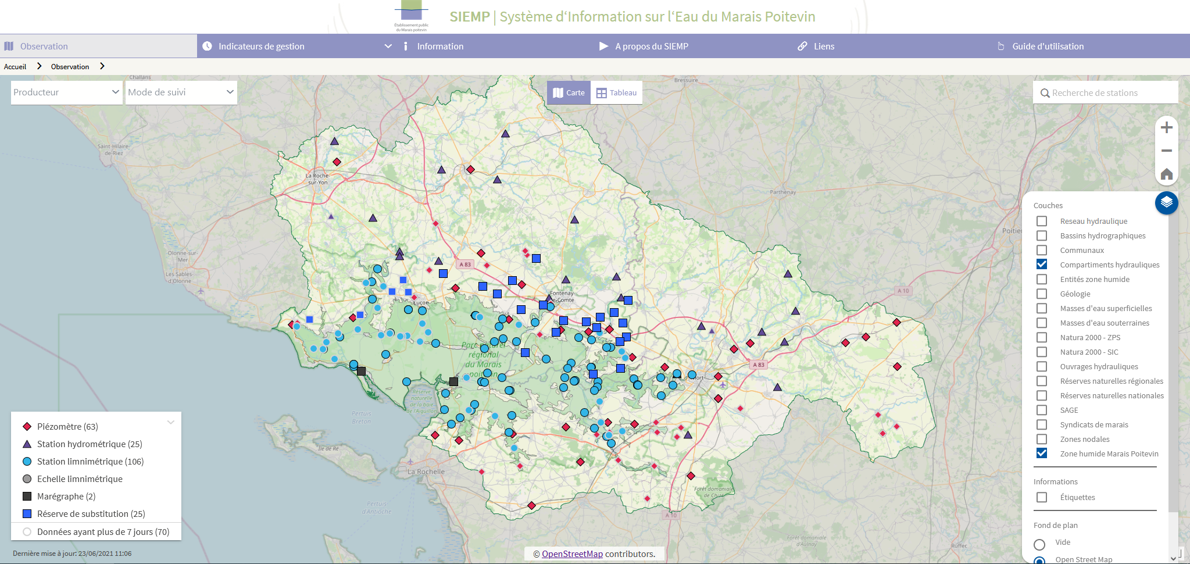Open the Liens menu item
Viewport: 1190px width, 564px height.
[892, 46]
